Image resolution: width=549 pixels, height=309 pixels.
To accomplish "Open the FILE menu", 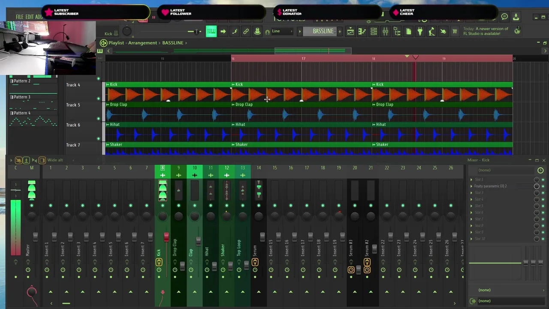I will [20, 17].
